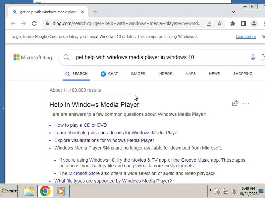Screen dimensions: 265x198
Task: Start voice search with microphone
Action: [253, 57]
